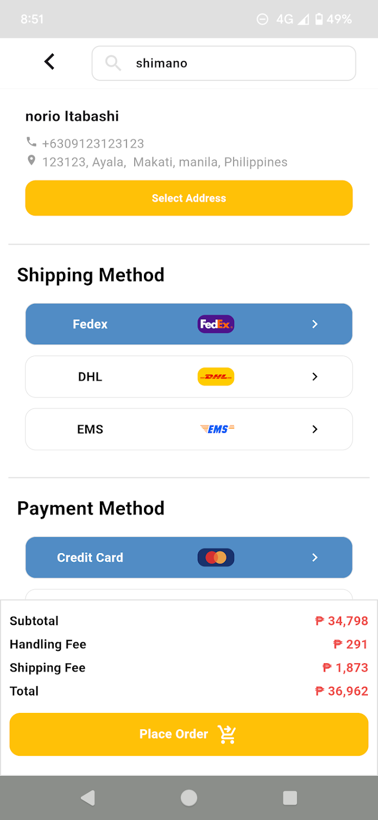This screenshot has height=820, width=378.
Task: Open Credit Card option chevron
Action: pyautogui.click(x=315, y=557)
